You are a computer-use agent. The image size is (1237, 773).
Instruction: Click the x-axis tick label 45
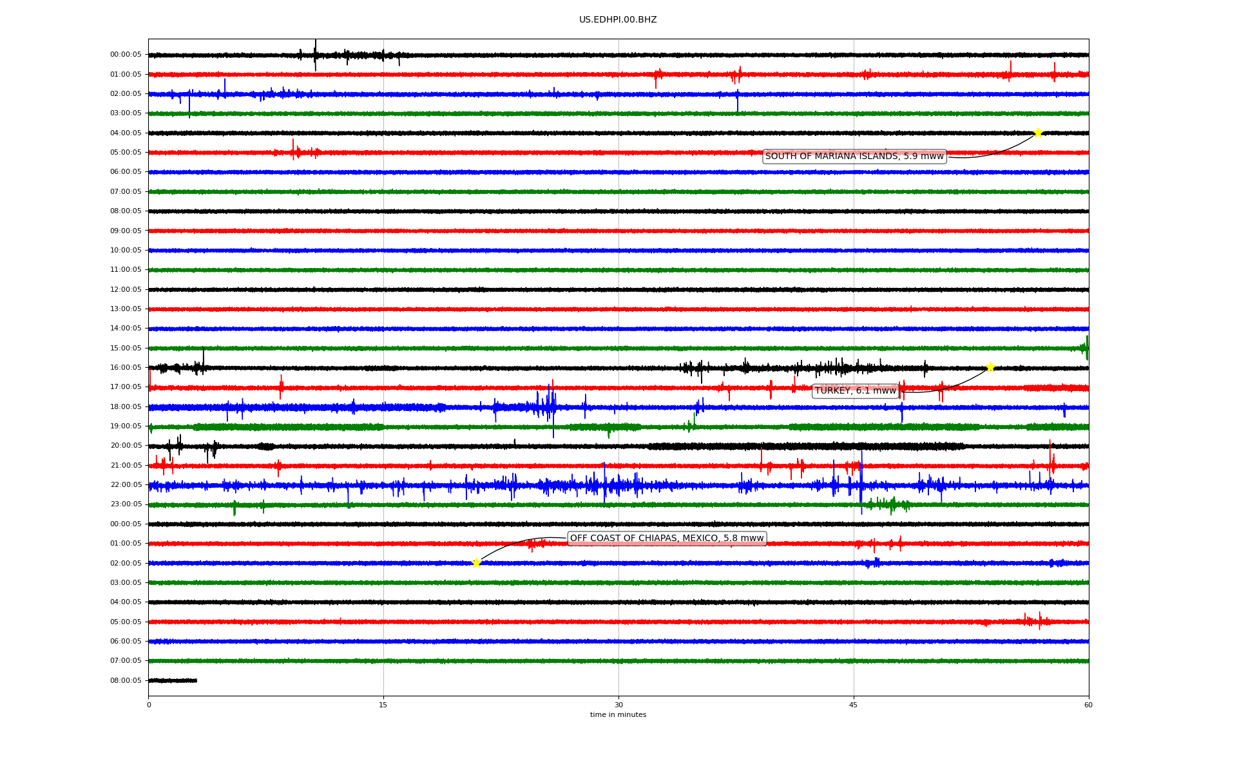(854, 705)
